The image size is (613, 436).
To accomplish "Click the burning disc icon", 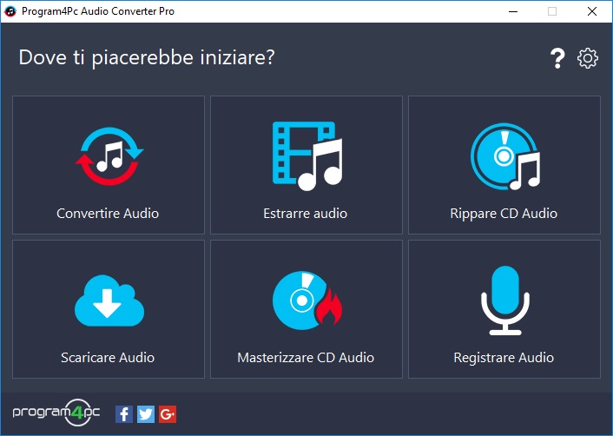I will [x=307, y=300].
